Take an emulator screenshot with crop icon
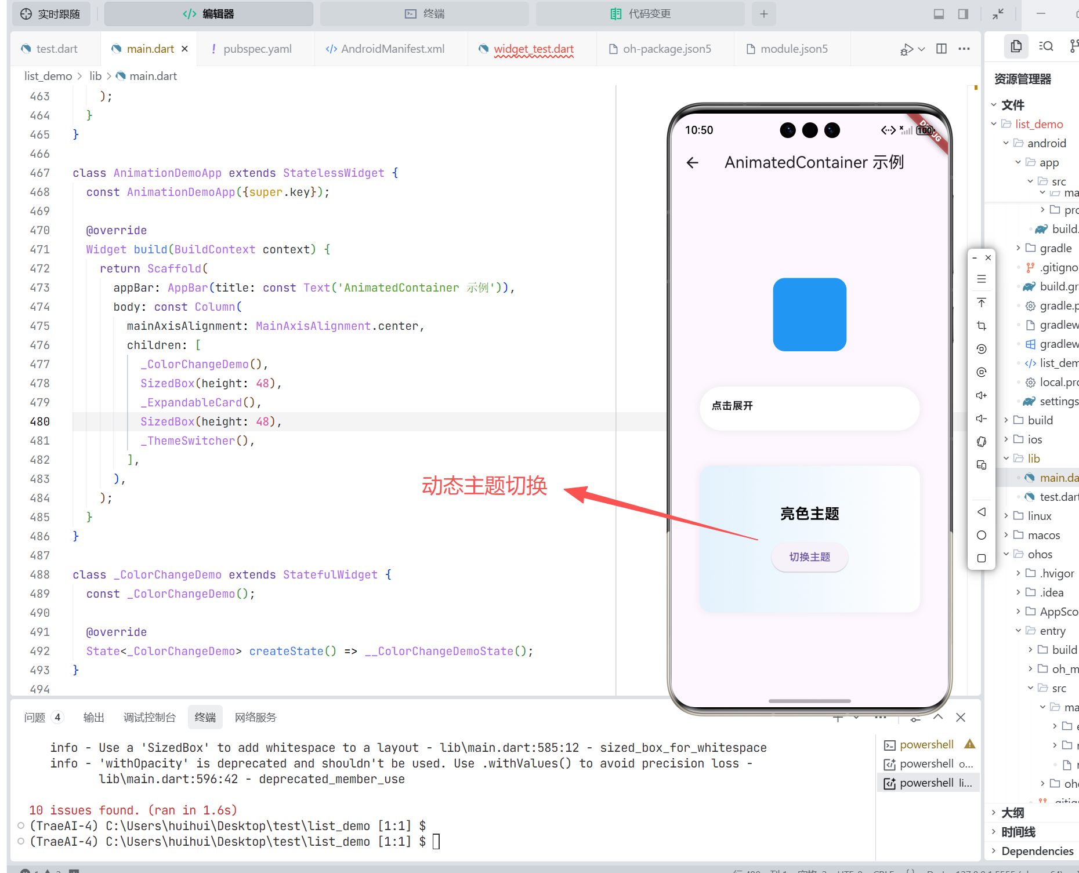The height and width of the screenshot is (873, 1079). (x=982, y=326)
